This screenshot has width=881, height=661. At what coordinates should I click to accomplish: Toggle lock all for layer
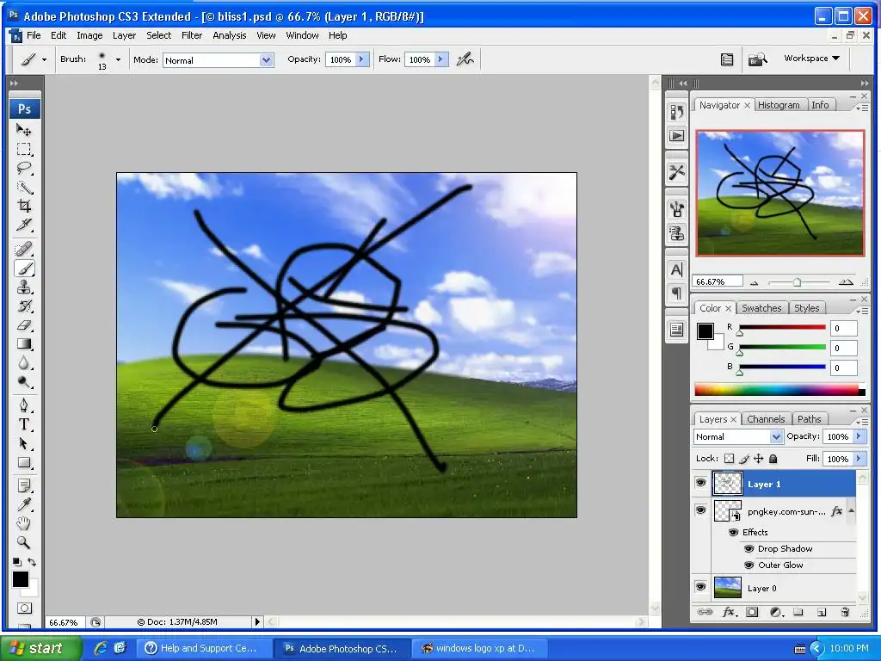point(773,459)
